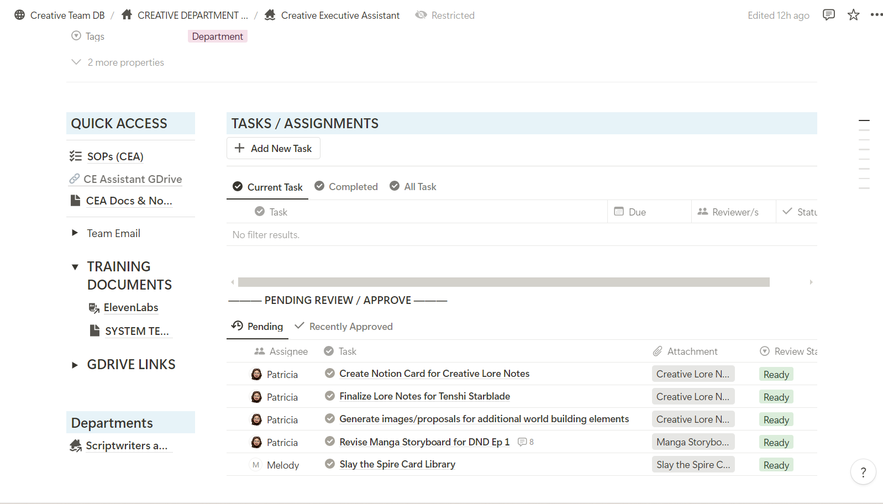Click the Due column header
Screen dimensions: 883x504
coord(650,212)
